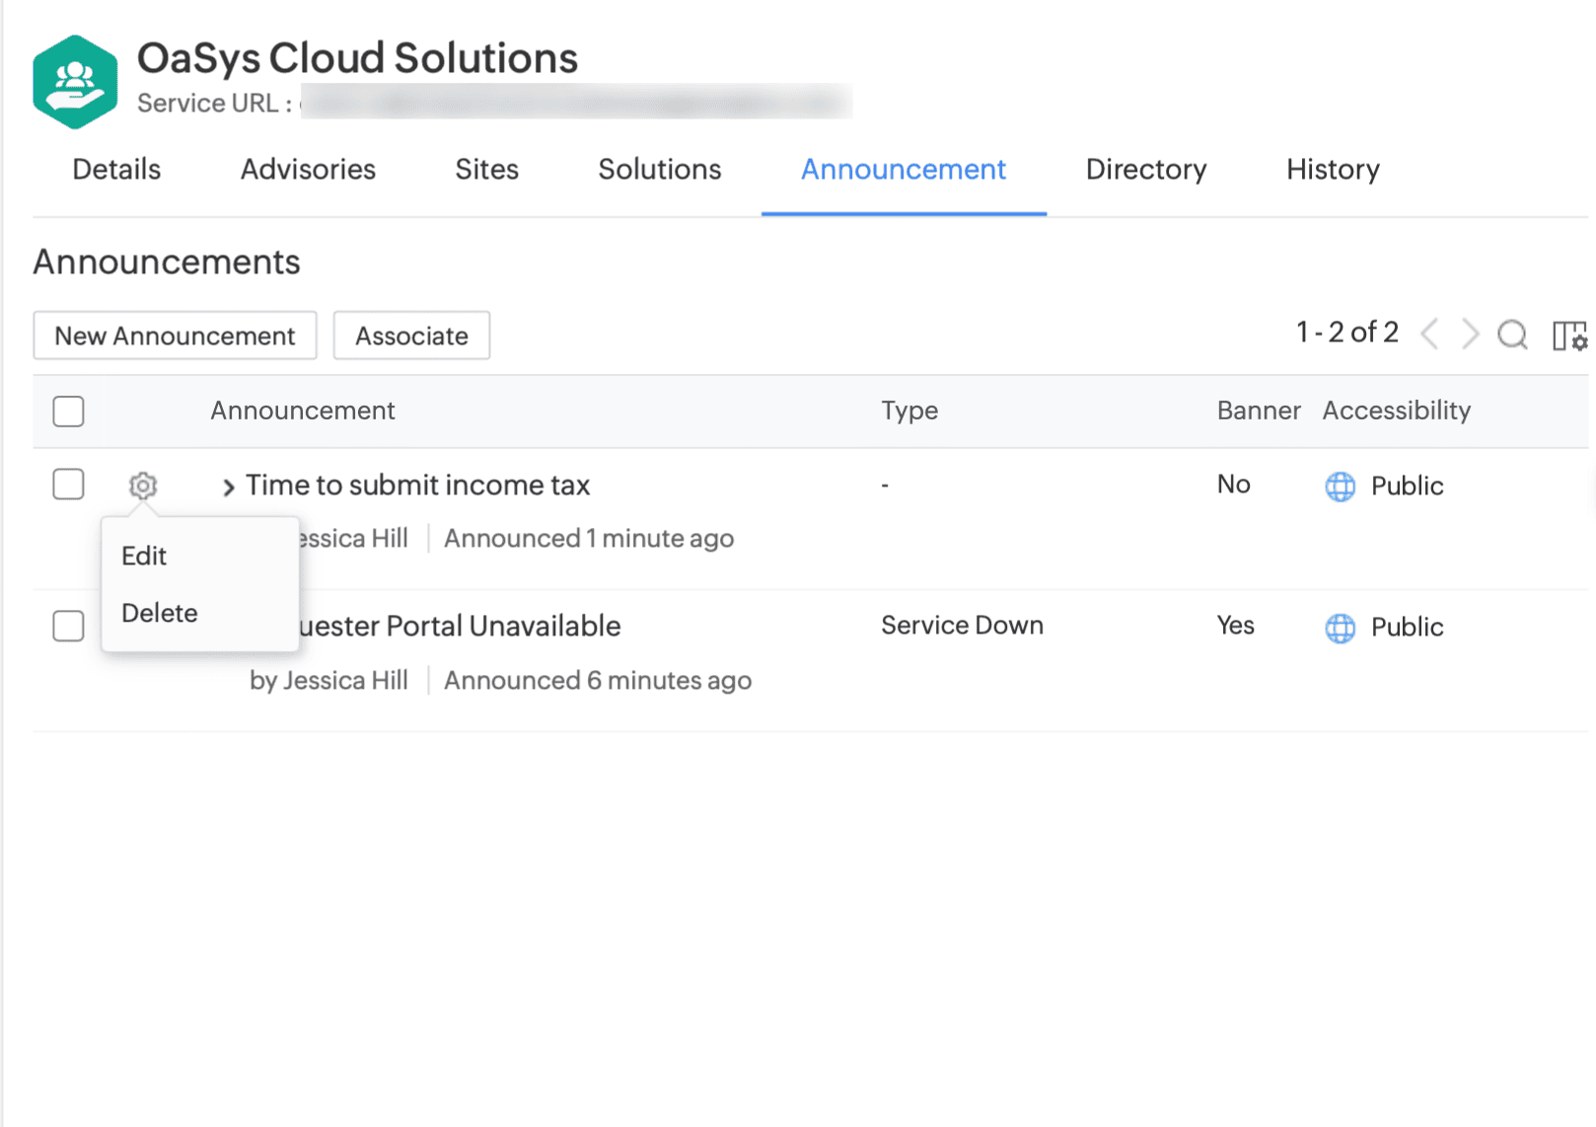Check the Requester Portal Unavailable checkbox
1596x1127 pixels.
[68, 626]
